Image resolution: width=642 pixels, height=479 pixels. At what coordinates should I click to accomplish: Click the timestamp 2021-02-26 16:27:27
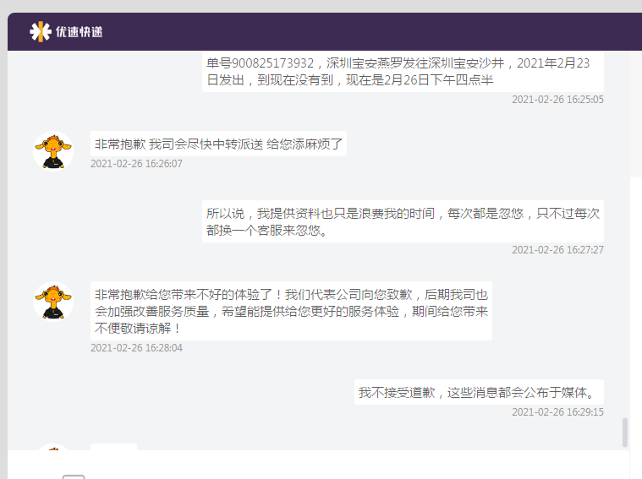557,250
